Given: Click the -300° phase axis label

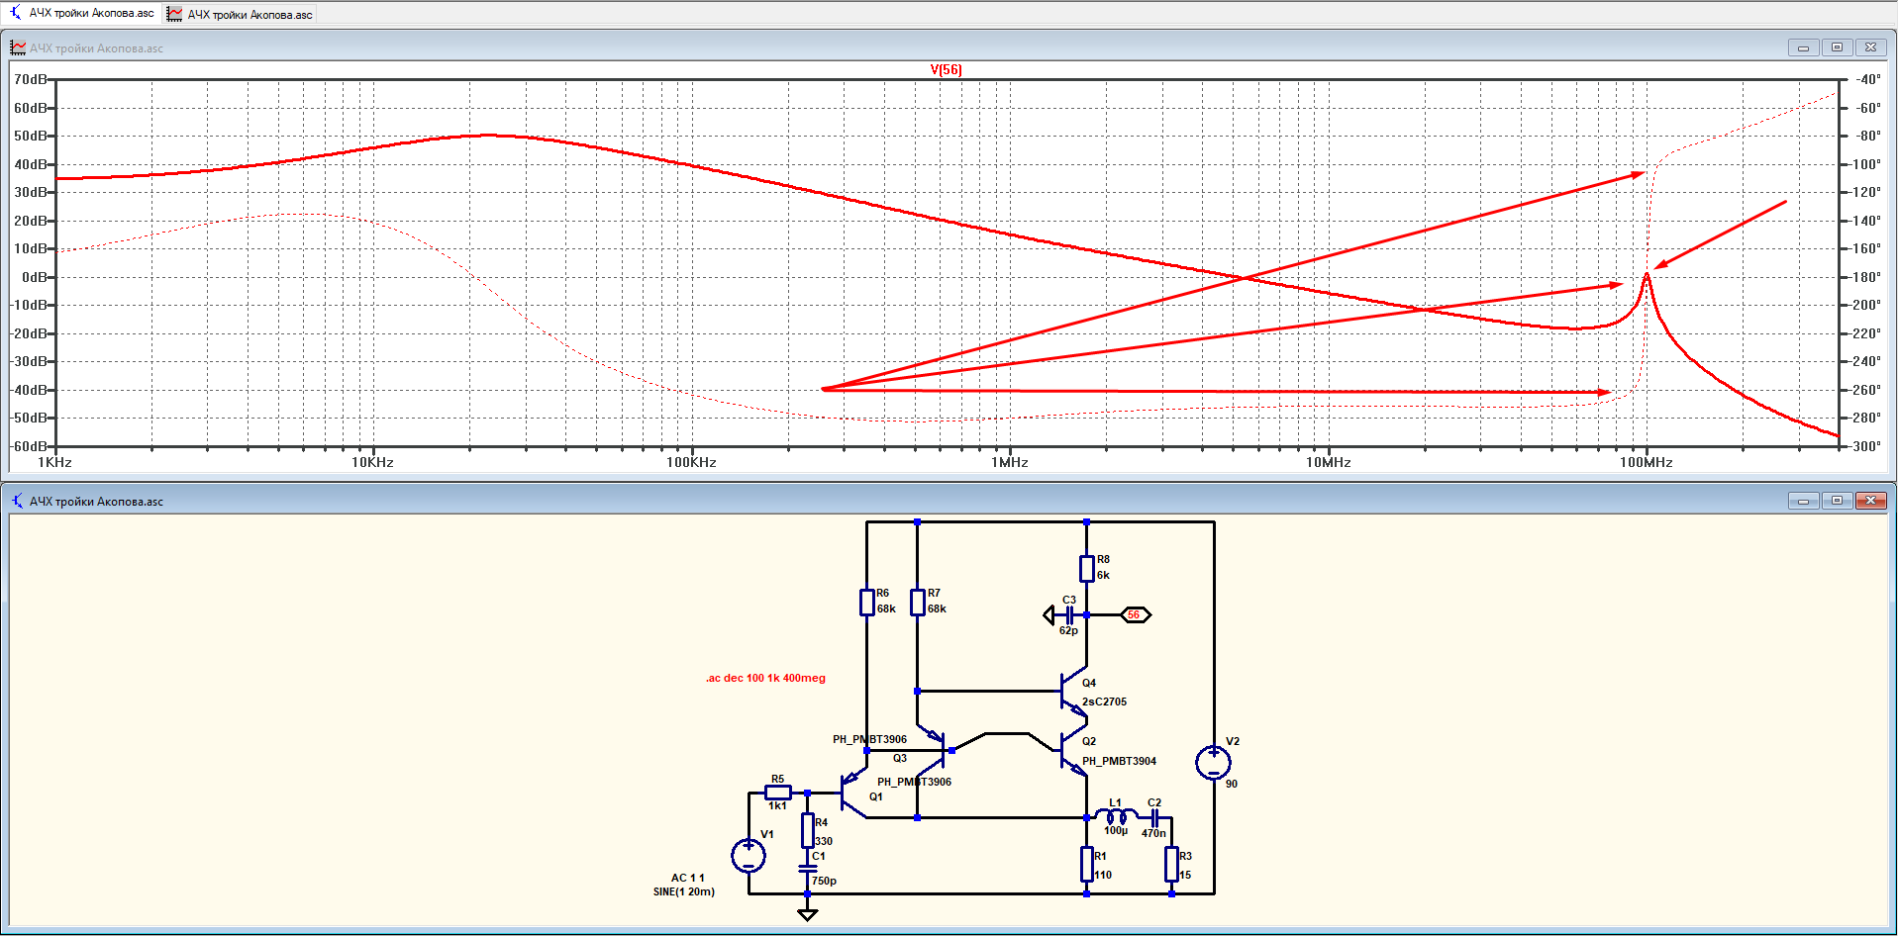Looking at the screenshot, I should (1866, 446).
